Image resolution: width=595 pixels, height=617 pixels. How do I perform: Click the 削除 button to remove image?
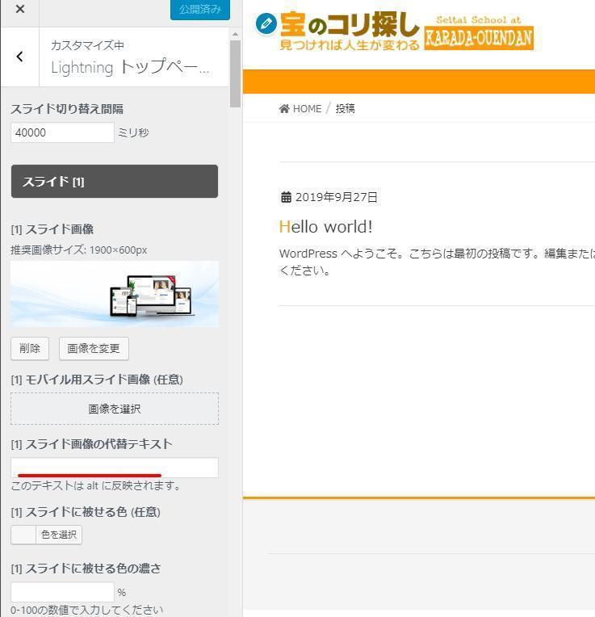click(x=30, y=348)
